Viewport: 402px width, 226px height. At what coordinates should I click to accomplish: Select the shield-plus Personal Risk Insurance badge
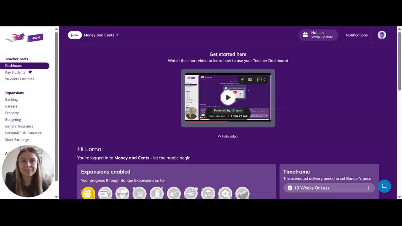pos(225,193)
